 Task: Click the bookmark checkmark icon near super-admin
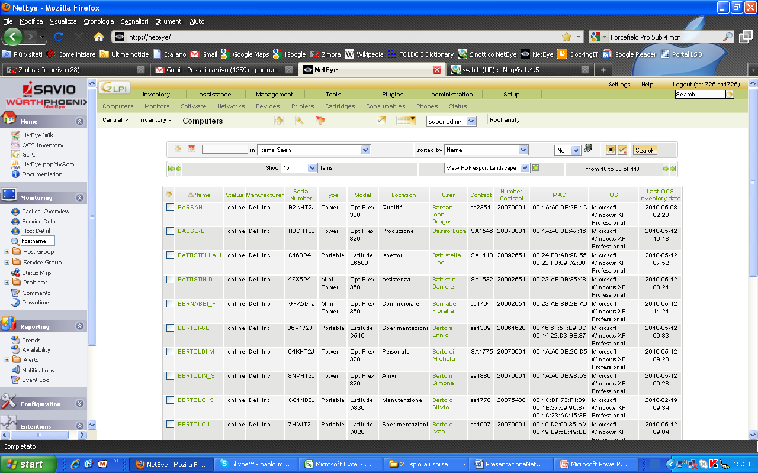coord(381,120)
